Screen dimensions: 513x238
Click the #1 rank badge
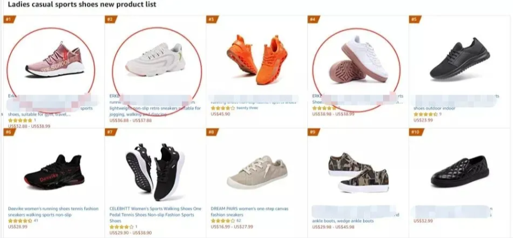coord(9,19)
